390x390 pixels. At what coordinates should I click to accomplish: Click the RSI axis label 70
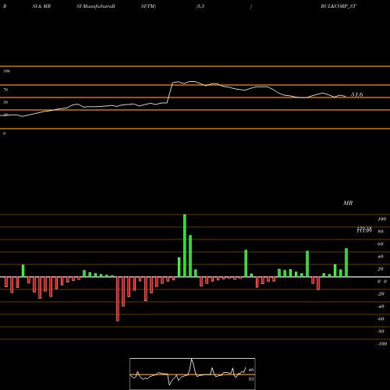[5, 90]
